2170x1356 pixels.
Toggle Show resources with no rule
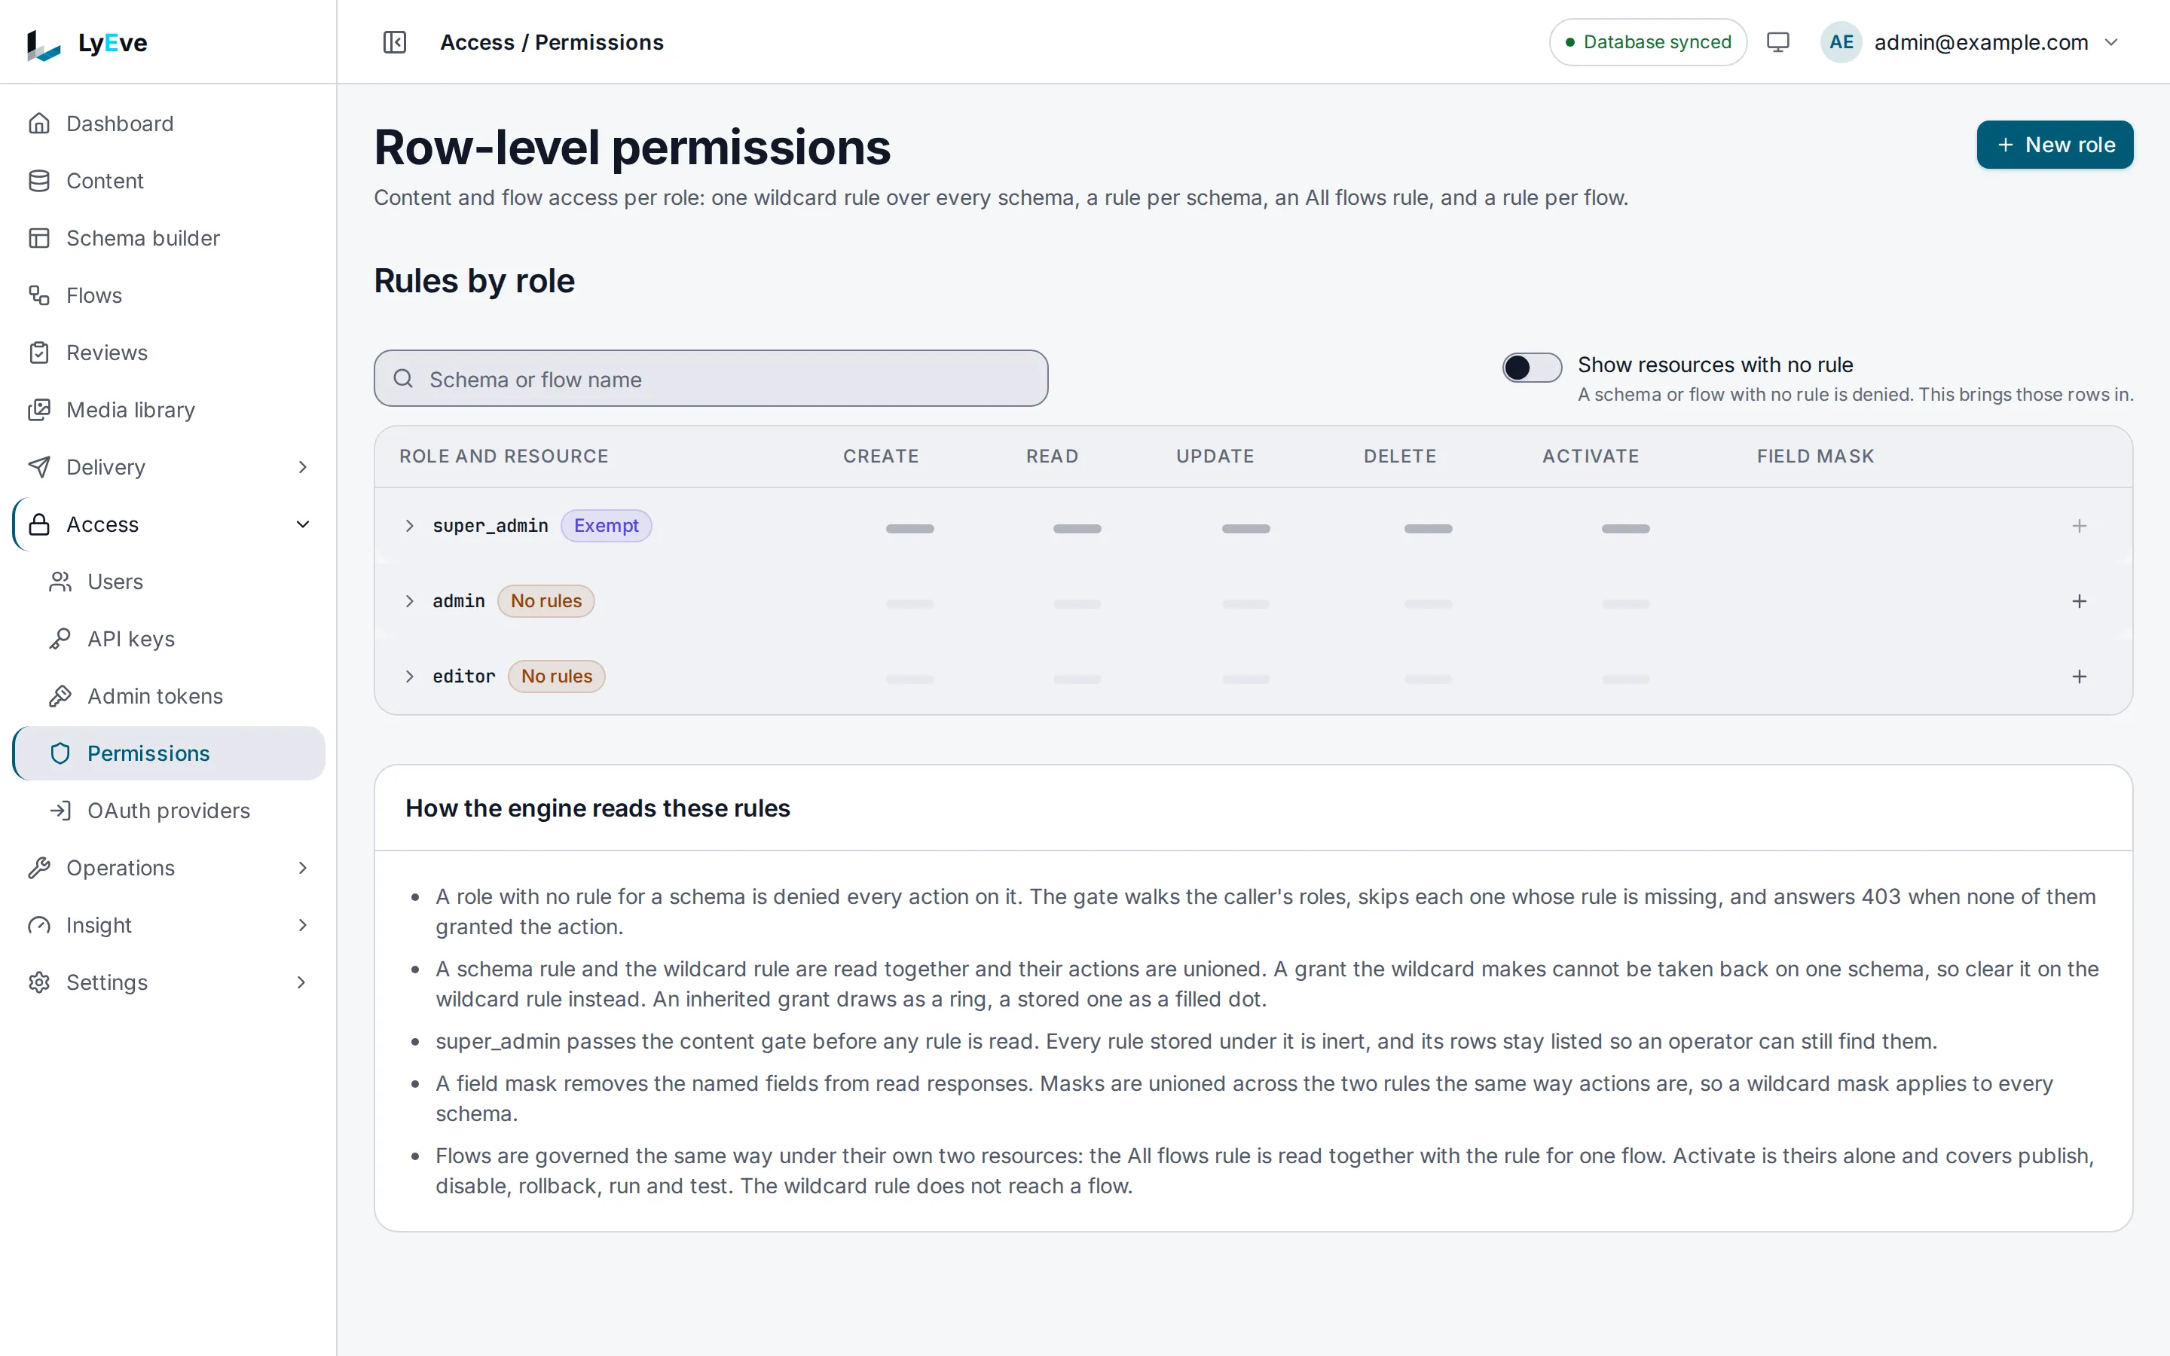pyautogui.click(x=1532, y=367)
